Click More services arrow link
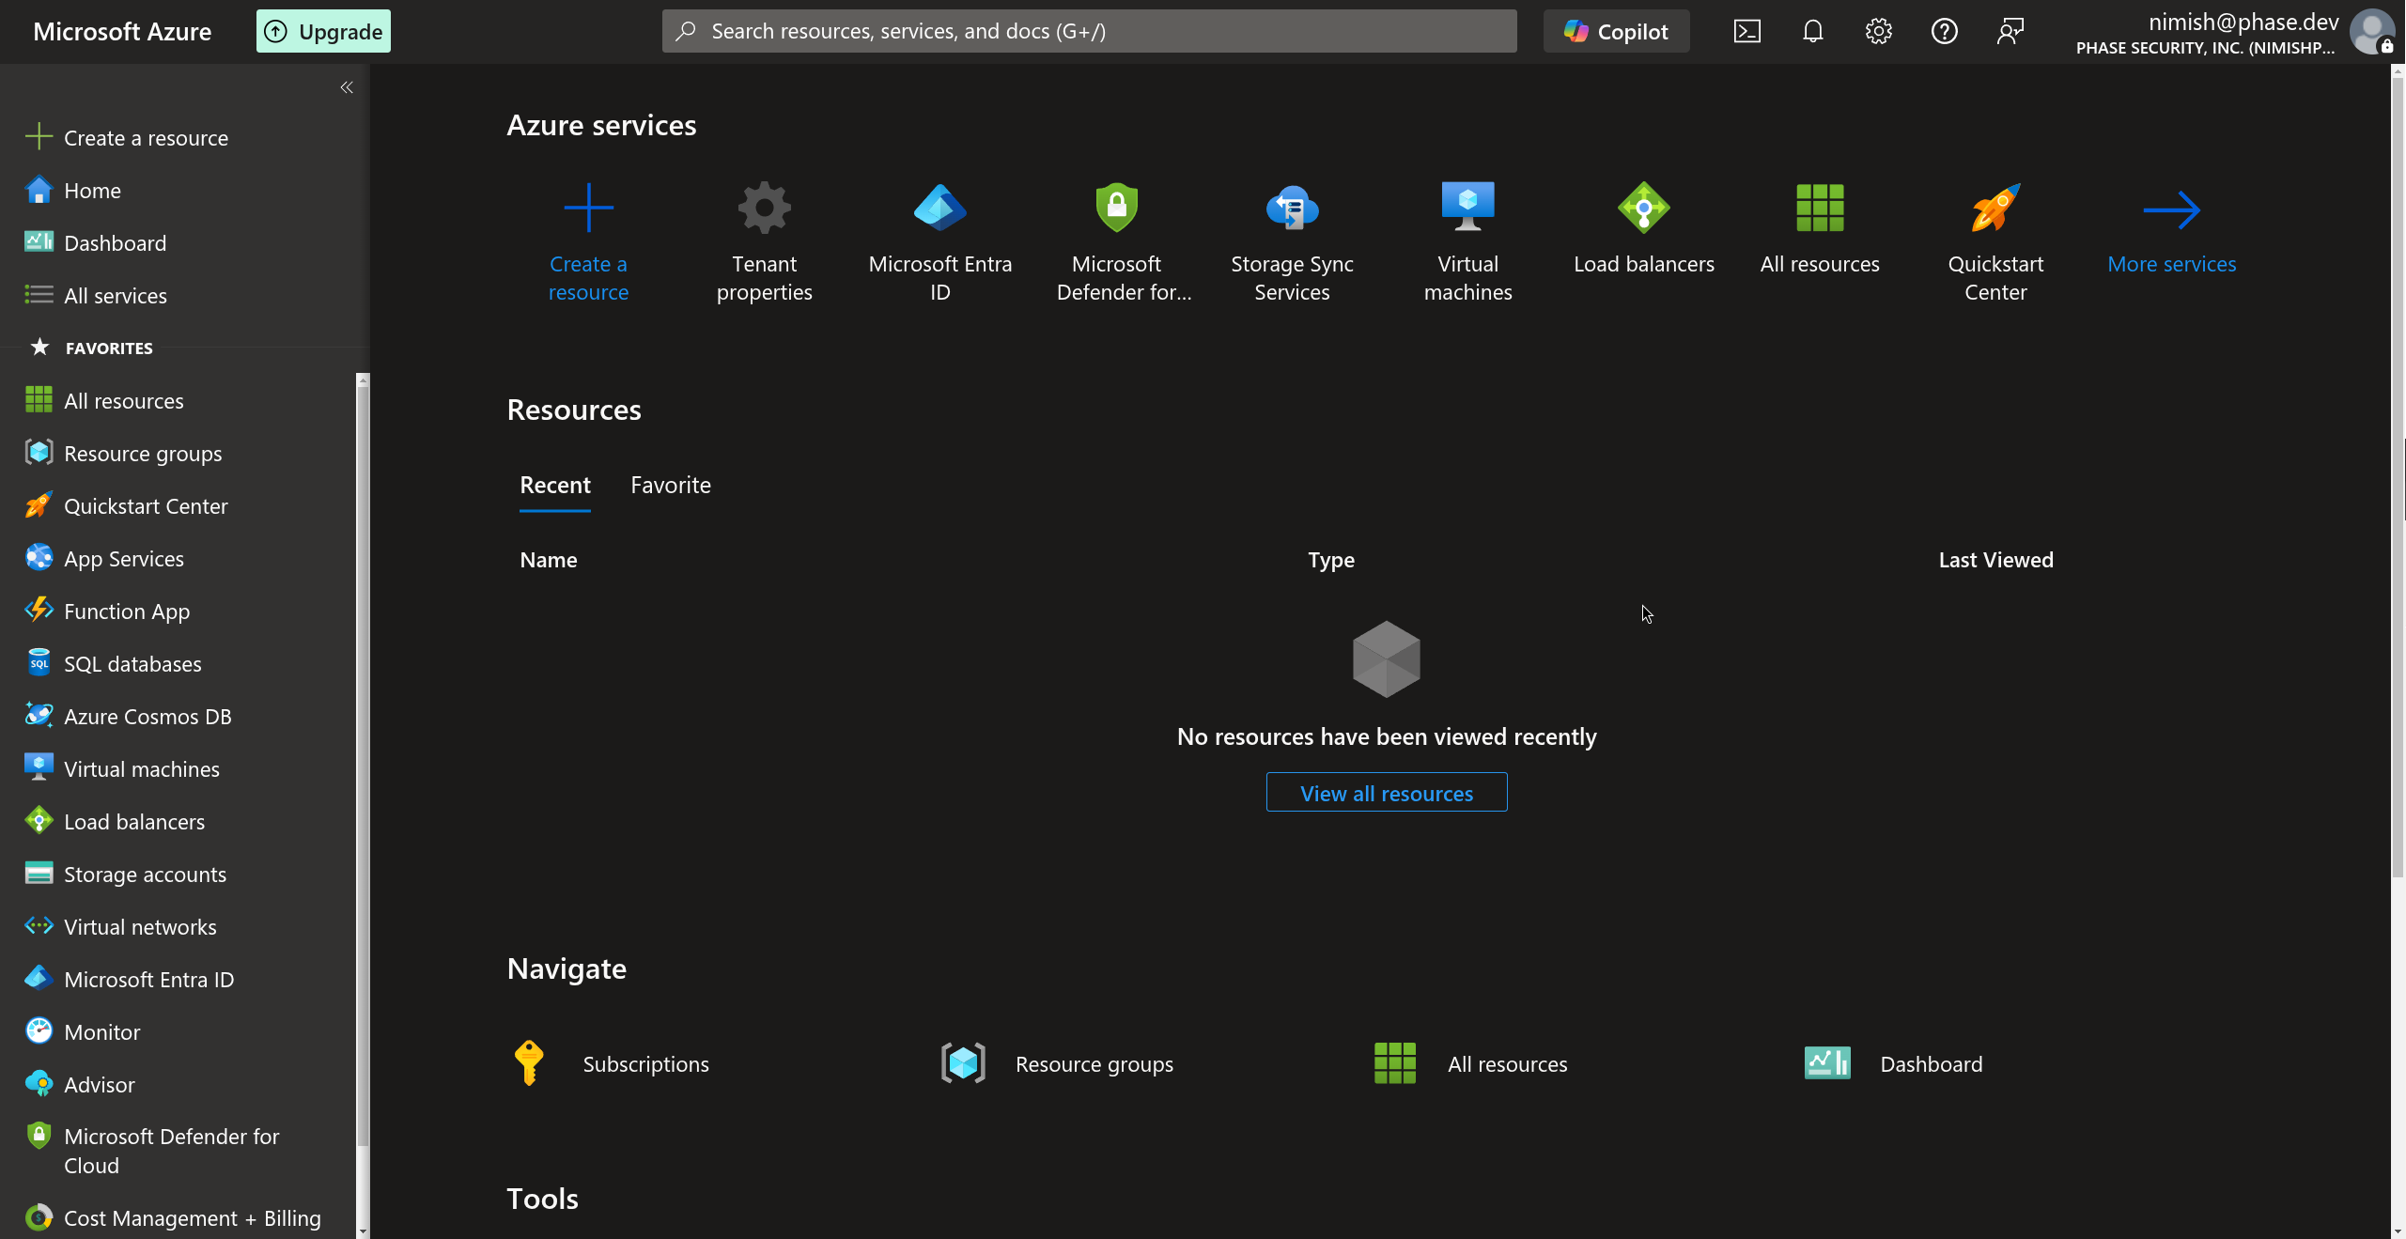Screen dimensions: 2406x1239 [x=2171, y=230]
